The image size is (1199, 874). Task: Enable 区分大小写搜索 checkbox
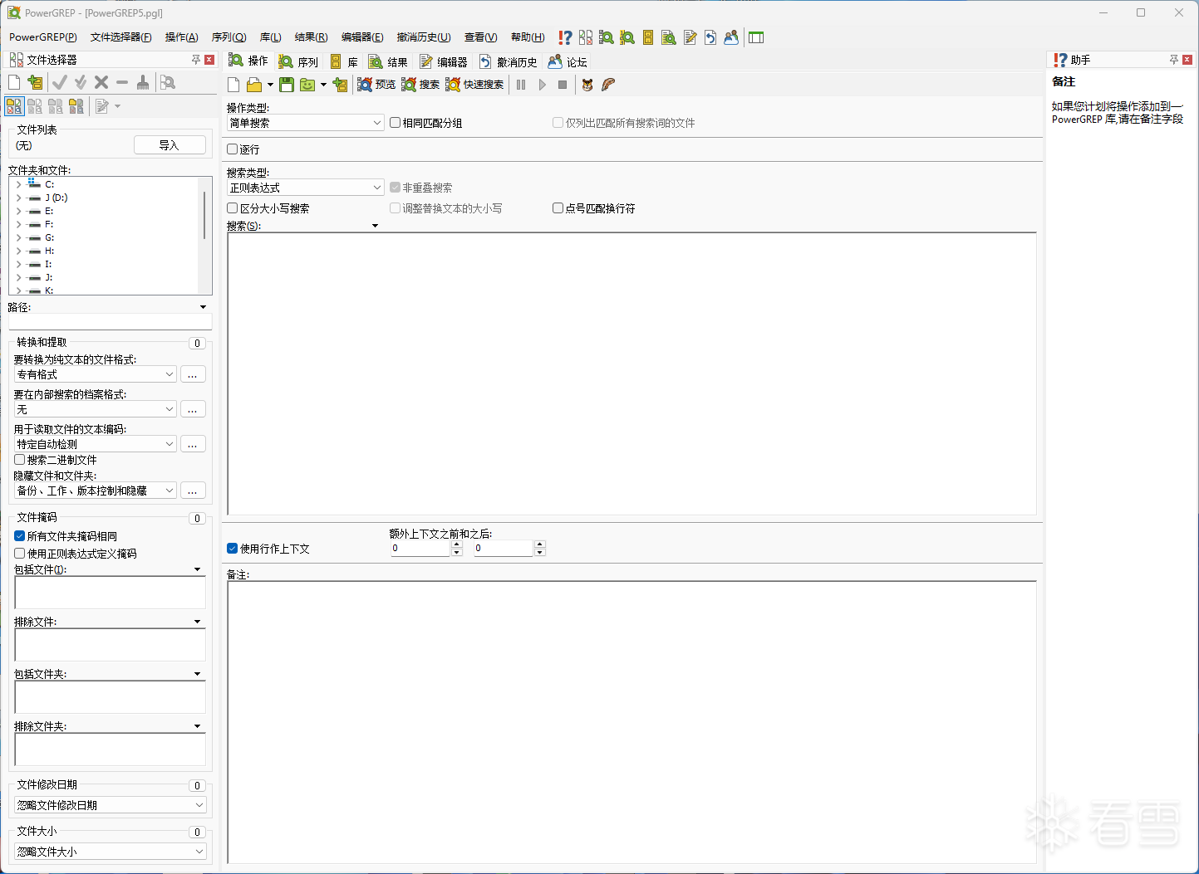(x=233, y=208)
